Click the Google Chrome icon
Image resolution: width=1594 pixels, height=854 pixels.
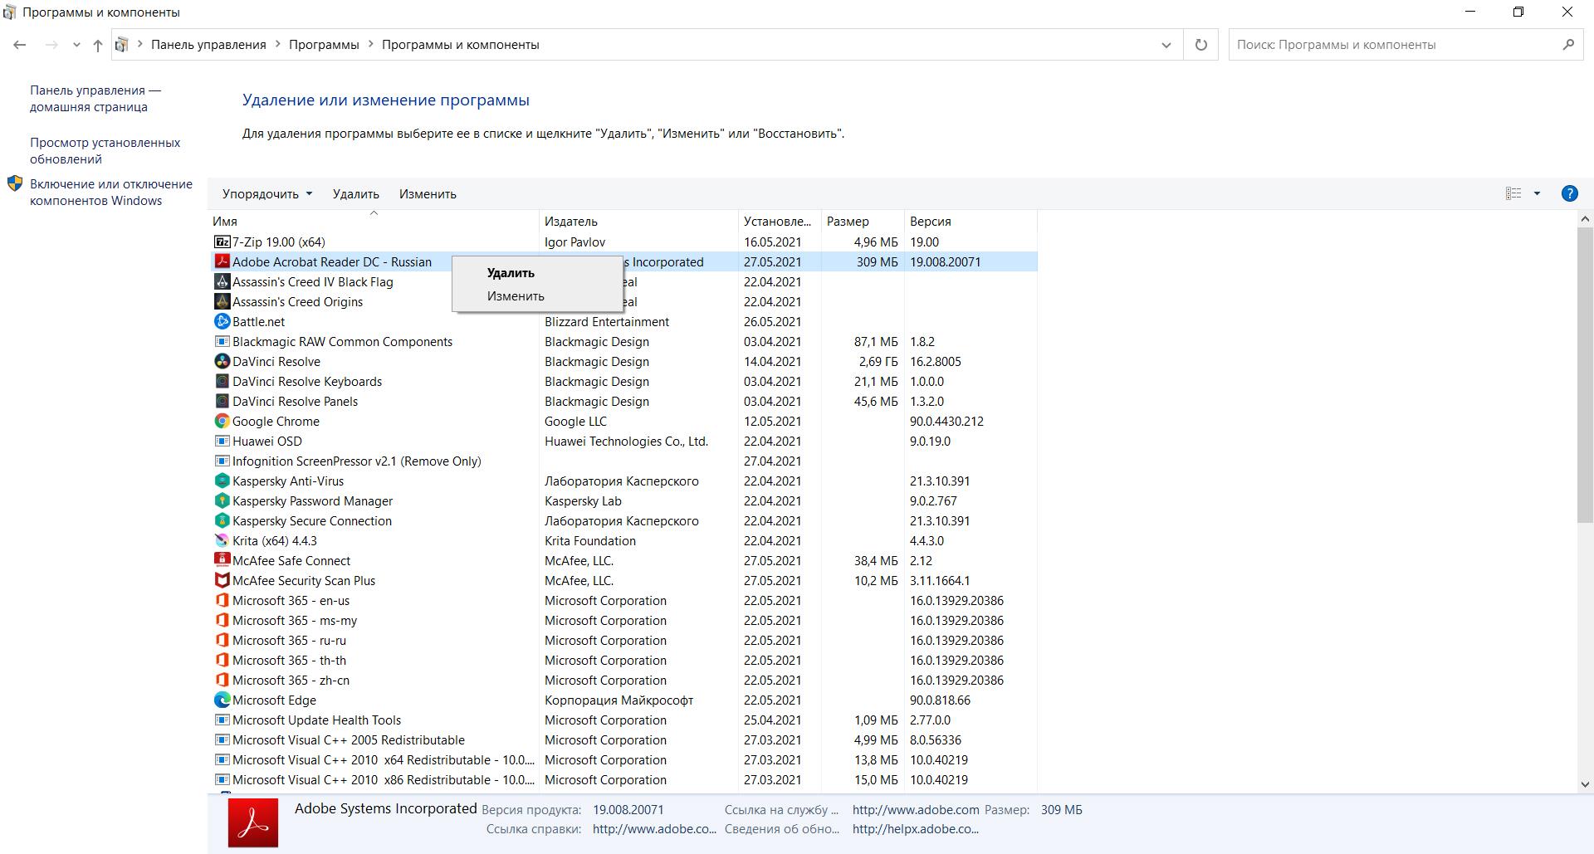tap(222, 421)
